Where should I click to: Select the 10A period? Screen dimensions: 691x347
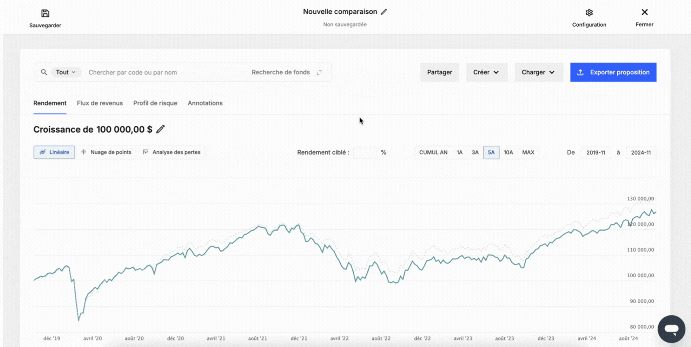(x=508, y=152)
